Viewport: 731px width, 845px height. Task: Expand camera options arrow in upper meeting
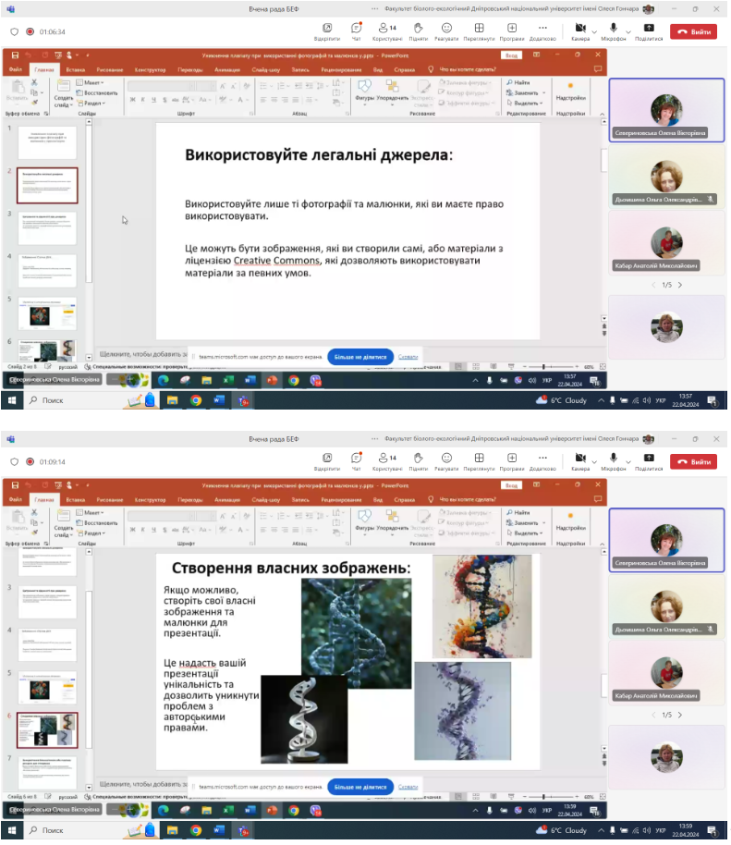[594, 32]
